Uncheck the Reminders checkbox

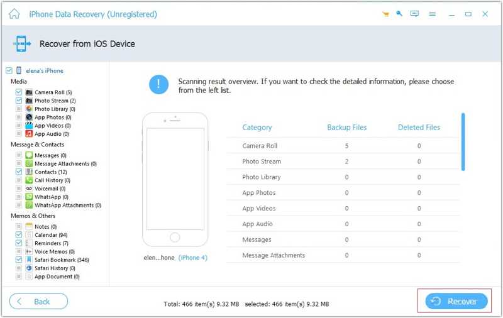pos(19,243)
